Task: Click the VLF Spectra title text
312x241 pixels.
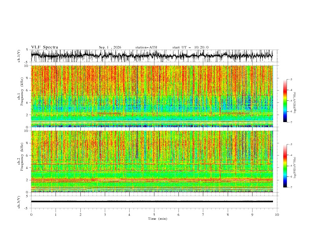Action: (45, 47)
